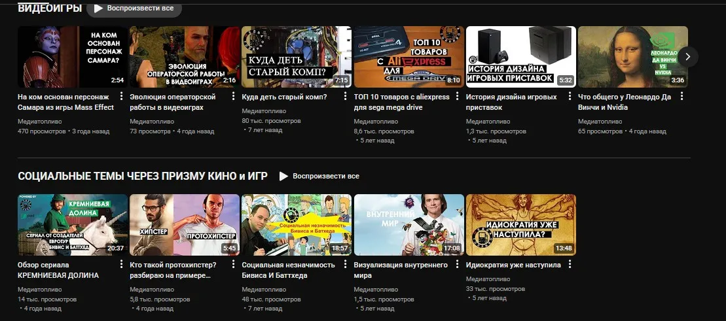Screen dimensions: 726x321
Task: Open three-dot menu for История дизайна игровых приставок
Action: click(x=570, y=97)
